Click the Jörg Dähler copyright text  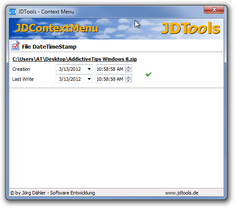(53, 193)
